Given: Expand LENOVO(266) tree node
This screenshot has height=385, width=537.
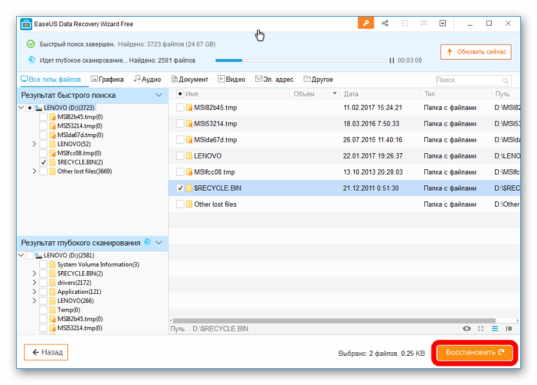Looking at the screenshot, I should [x=34, y=301].
